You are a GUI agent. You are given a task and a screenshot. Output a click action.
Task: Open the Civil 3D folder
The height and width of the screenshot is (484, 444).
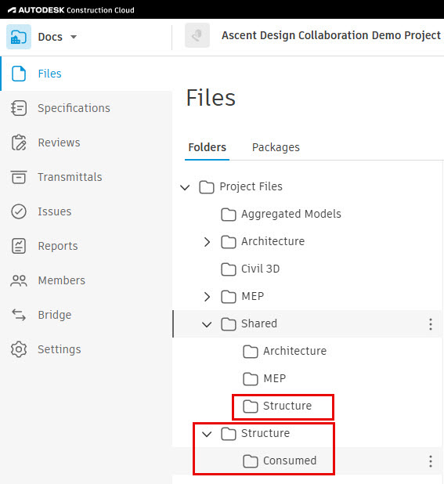coord(251,269)
